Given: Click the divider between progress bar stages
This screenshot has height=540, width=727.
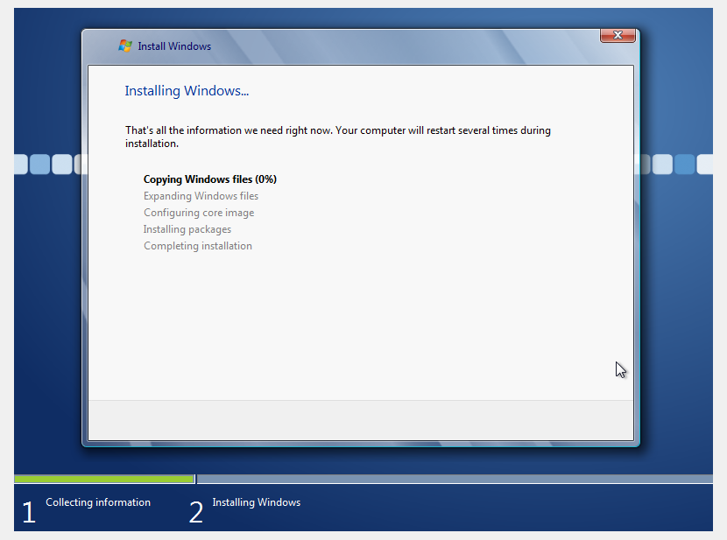Looking at the screenshot, I should 195,479.
